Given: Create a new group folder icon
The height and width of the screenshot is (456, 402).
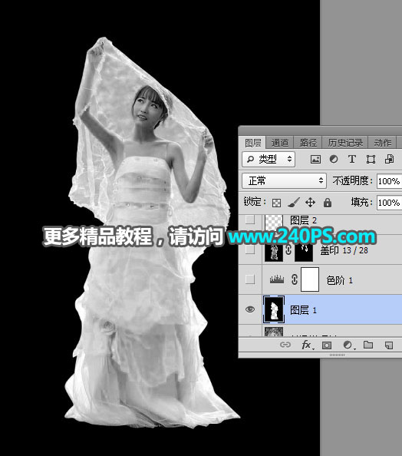Looking at the screenshot, I should pyautogui.click(x=368, y=345).
